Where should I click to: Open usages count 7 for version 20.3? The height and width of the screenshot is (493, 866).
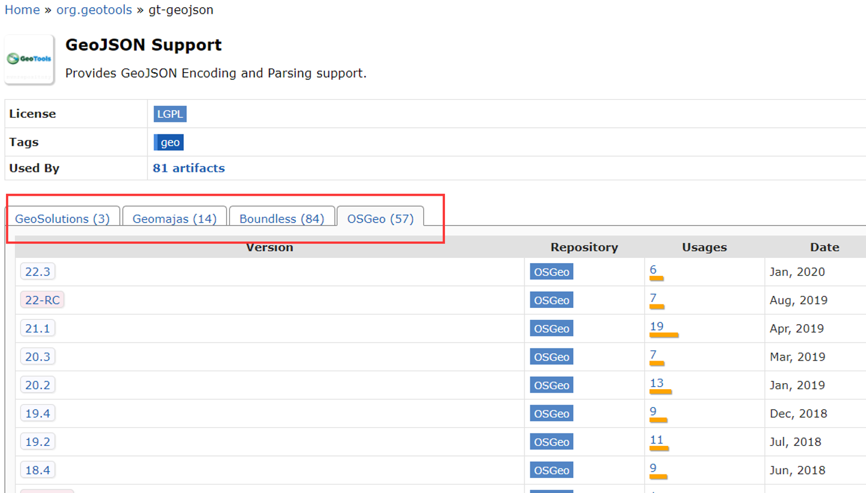pyautogui.click(x=653, y=355)
